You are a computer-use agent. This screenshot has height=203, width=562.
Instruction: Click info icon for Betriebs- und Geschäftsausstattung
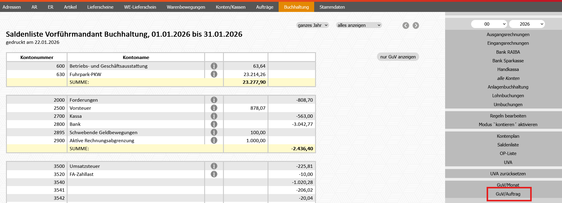(x=214, y=66)
